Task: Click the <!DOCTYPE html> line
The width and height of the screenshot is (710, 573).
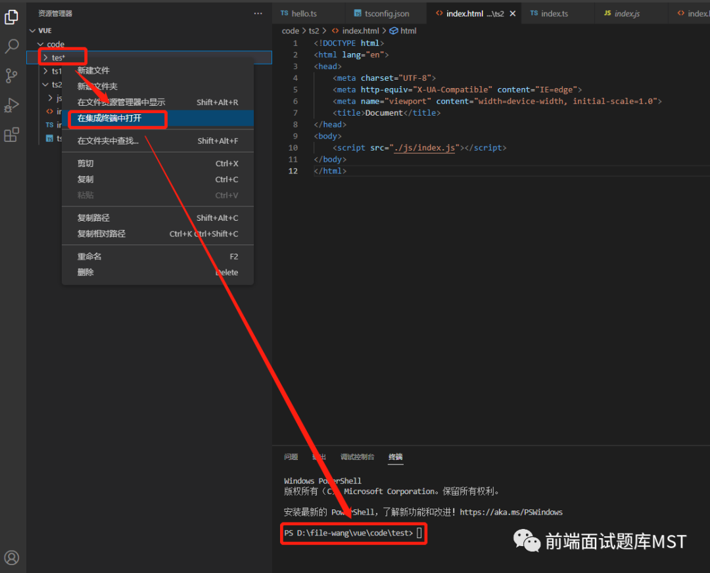Action: point(348,43)
